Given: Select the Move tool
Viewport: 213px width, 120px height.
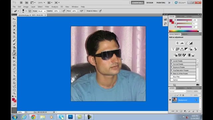Looking at the screenshot, I should [14, 19].
